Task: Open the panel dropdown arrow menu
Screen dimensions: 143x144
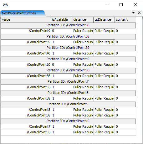Action: (x=133, y=13)
